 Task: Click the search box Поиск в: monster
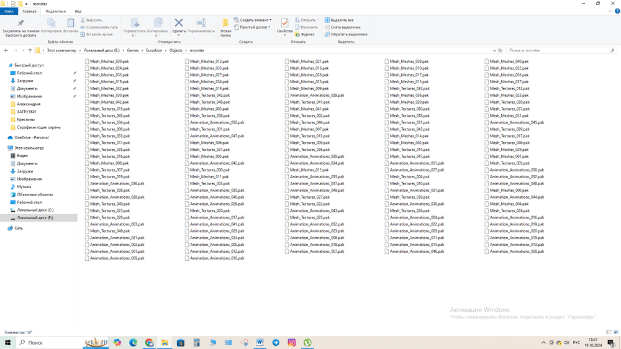pos(559,50)
